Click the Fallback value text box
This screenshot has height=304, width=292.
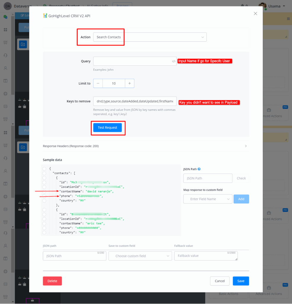206,256
